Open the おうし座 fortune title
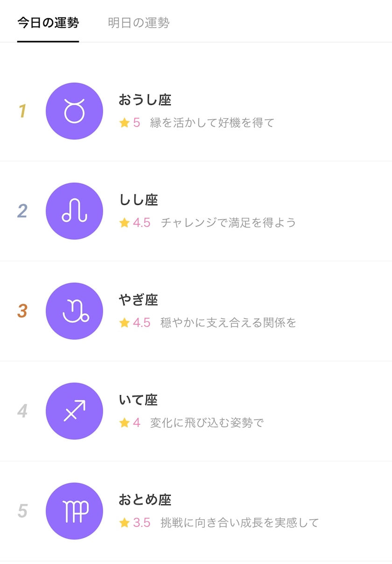Viewport: 392px width, 564px height. click(x=145, y=100)
